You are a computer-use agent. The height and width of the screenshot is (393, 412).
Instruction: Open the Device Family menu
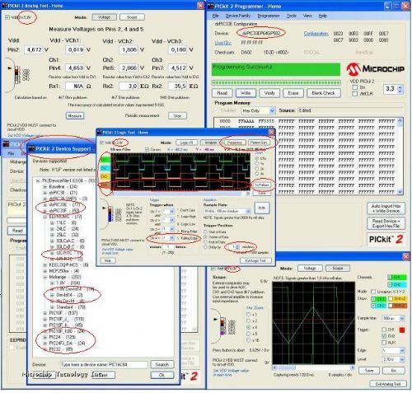237,16
